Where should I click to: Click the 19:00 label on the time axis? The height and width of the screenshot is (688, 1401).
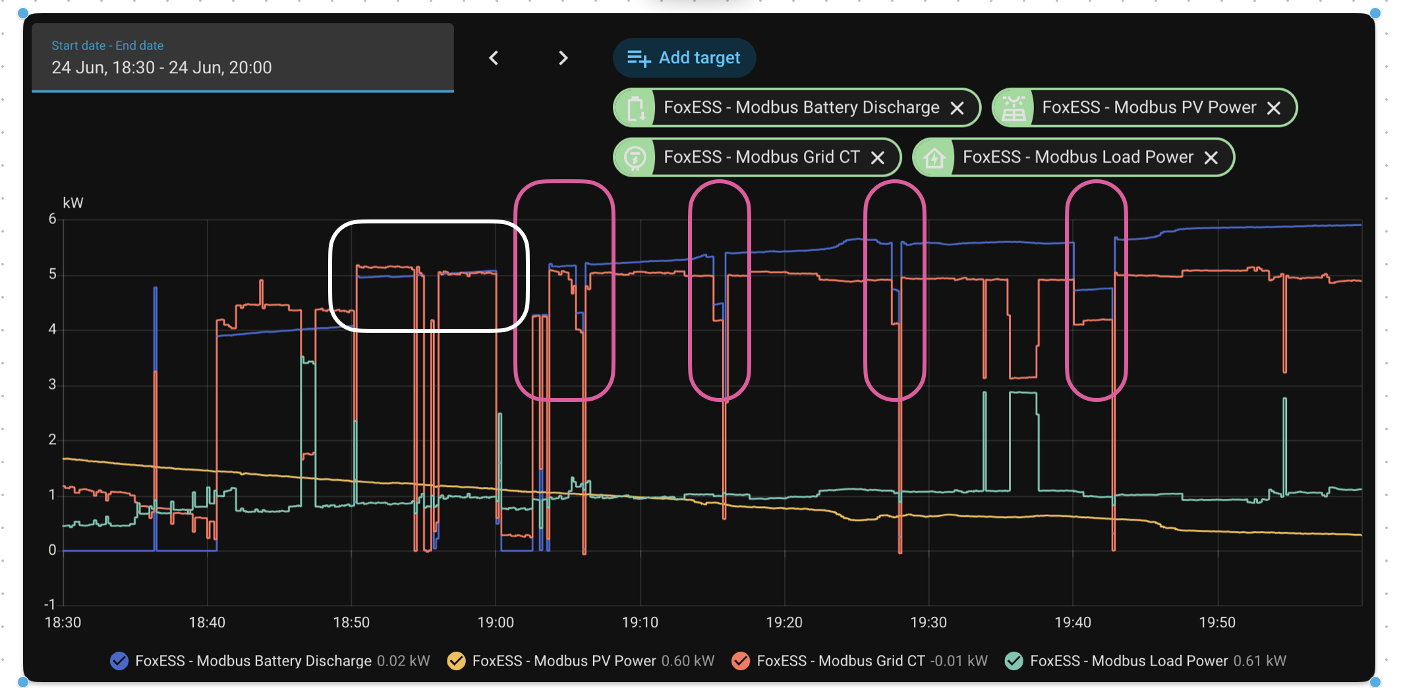point(496,623)
